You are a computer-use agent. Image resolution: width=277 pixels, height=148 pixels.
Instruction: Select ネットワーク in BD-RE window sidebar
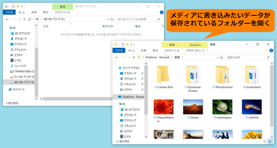(17, 90)
